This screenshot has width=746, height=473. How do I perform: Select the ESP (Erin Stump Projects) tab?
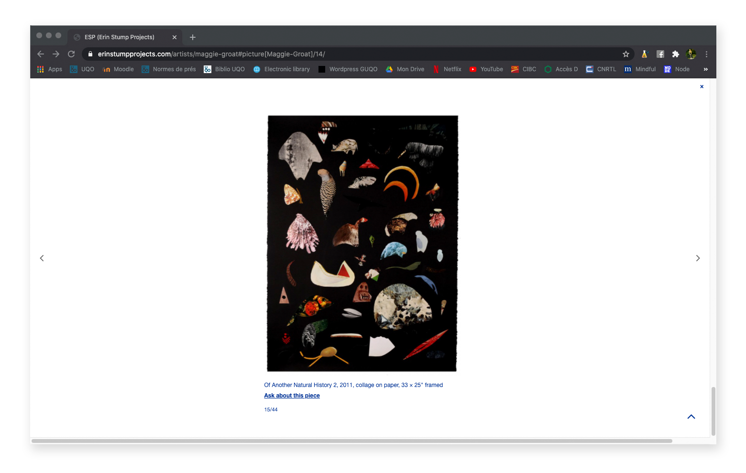click(x=125, y=37)
